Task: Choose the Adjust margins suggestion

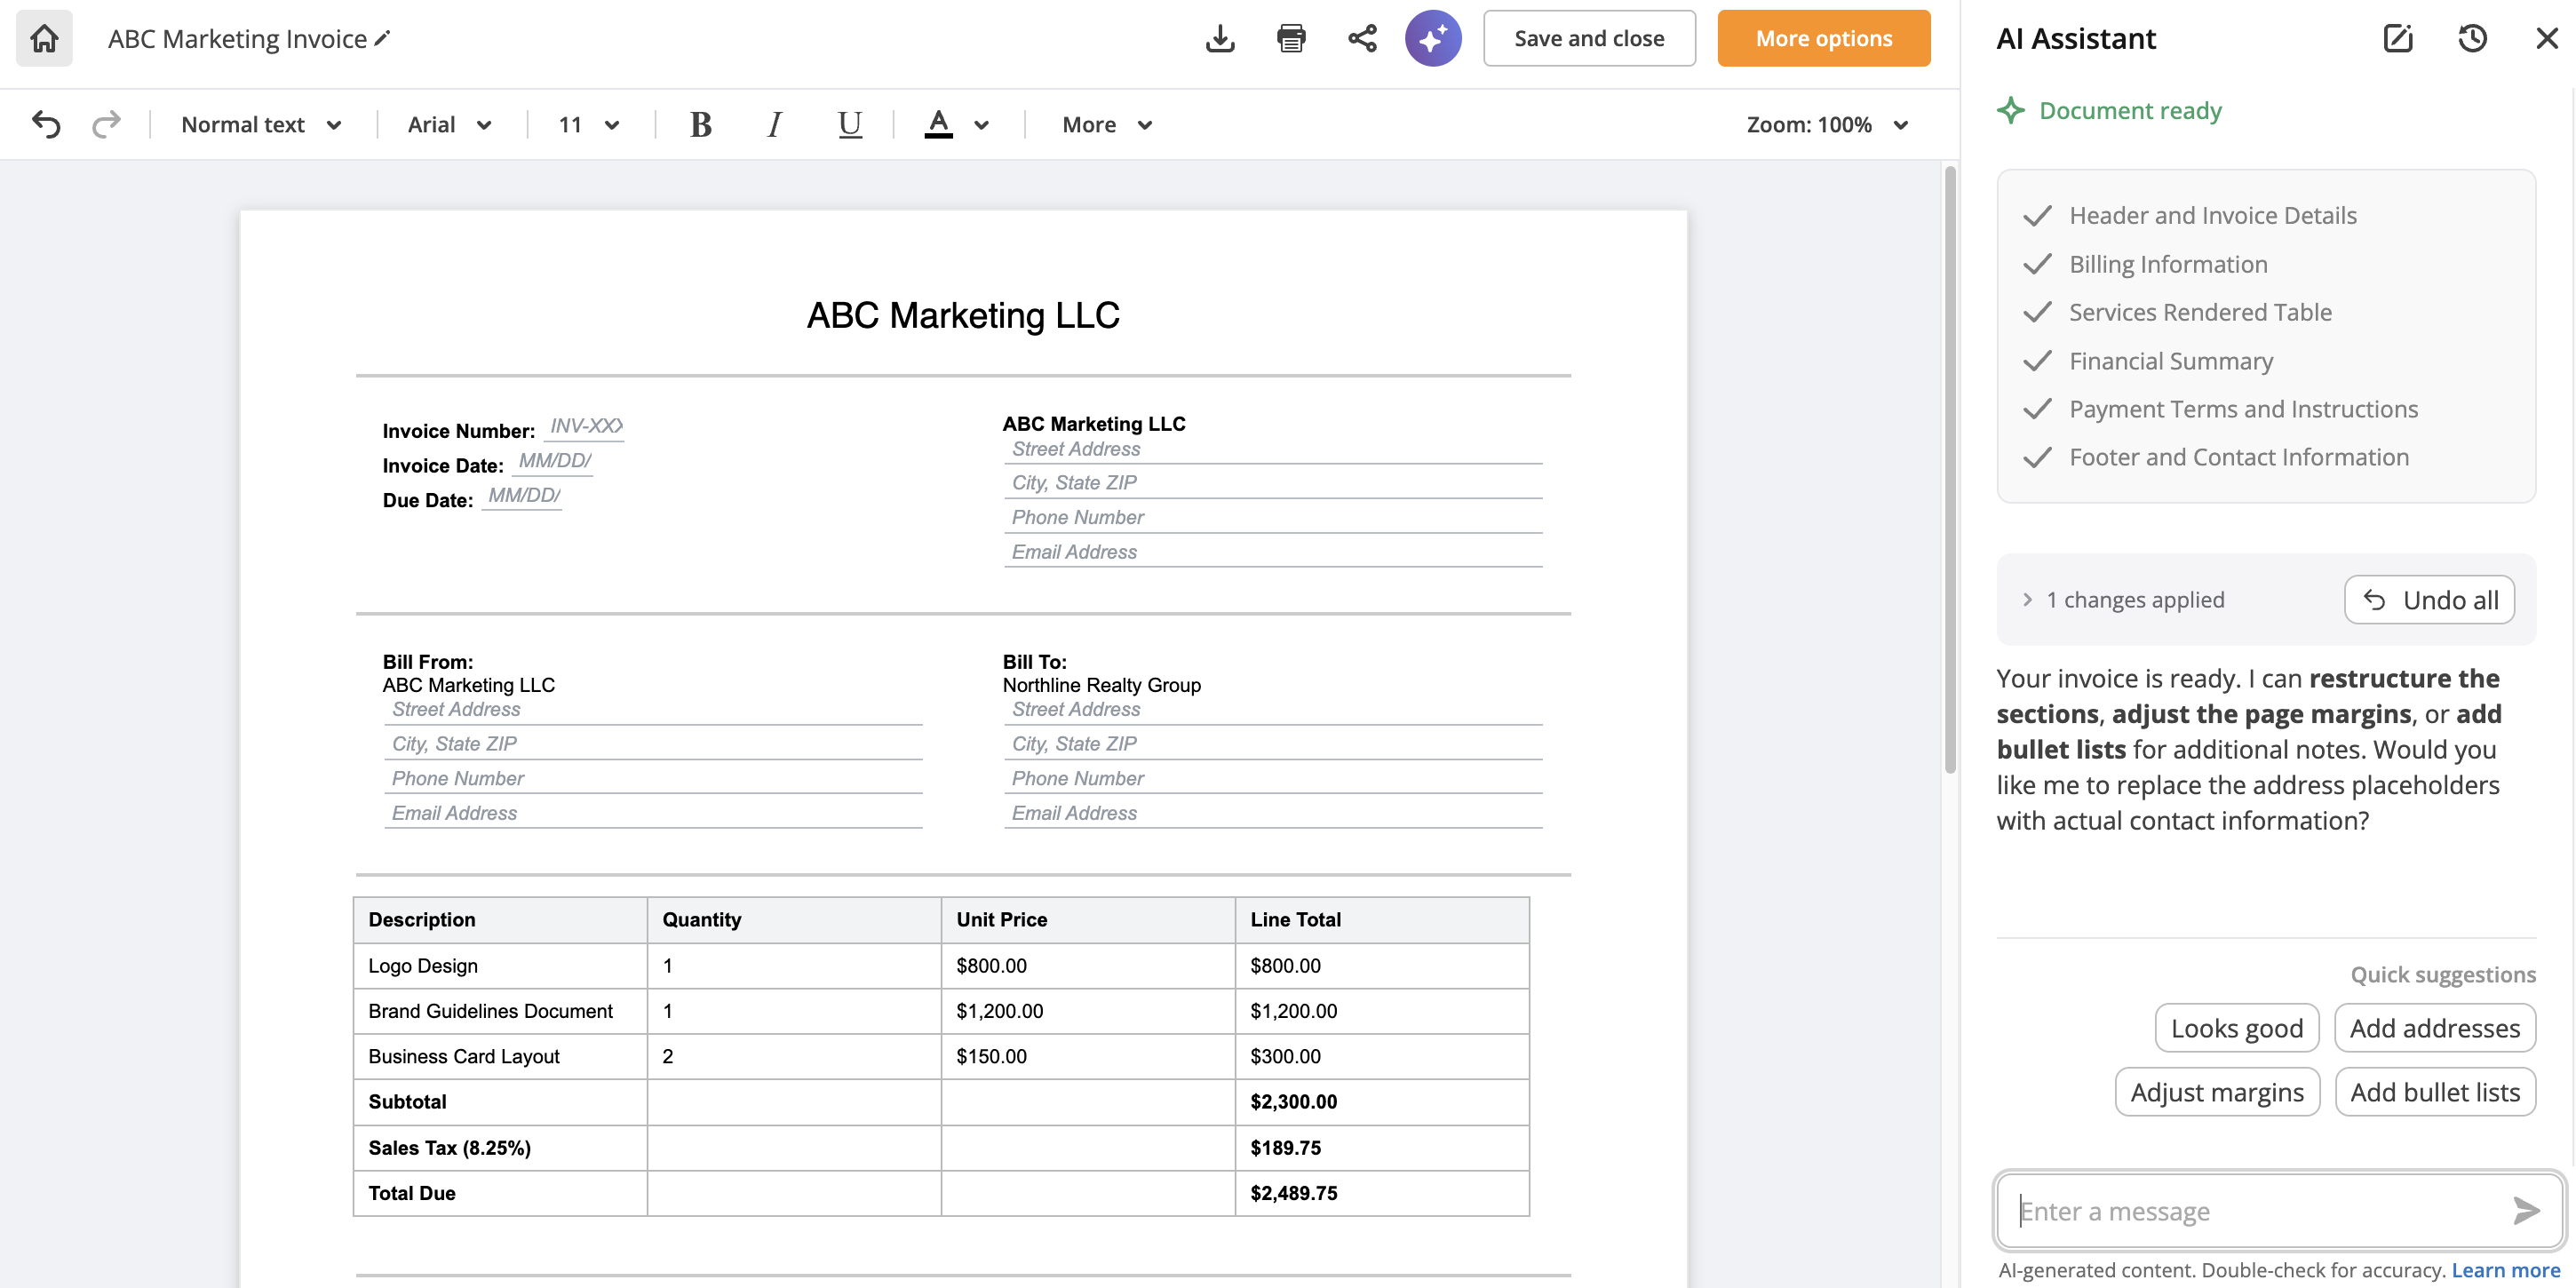Action: [2217, 1091]
